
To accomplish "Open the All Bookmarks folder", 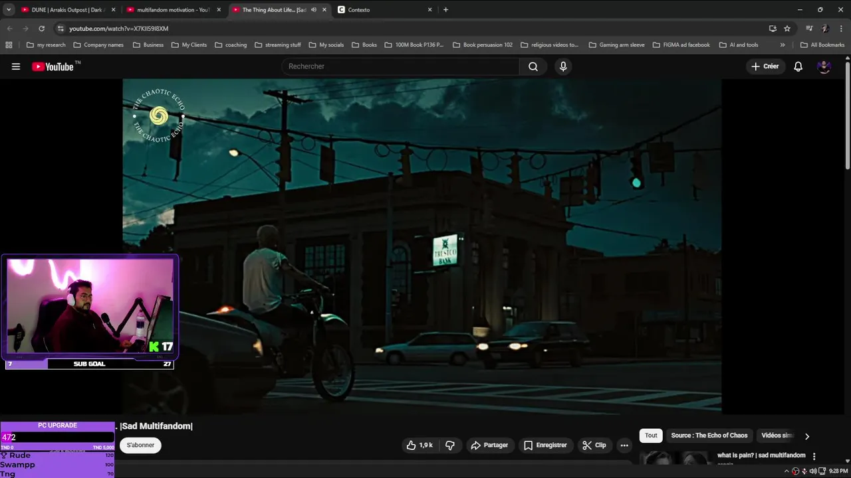I will [x=822, y=45].
